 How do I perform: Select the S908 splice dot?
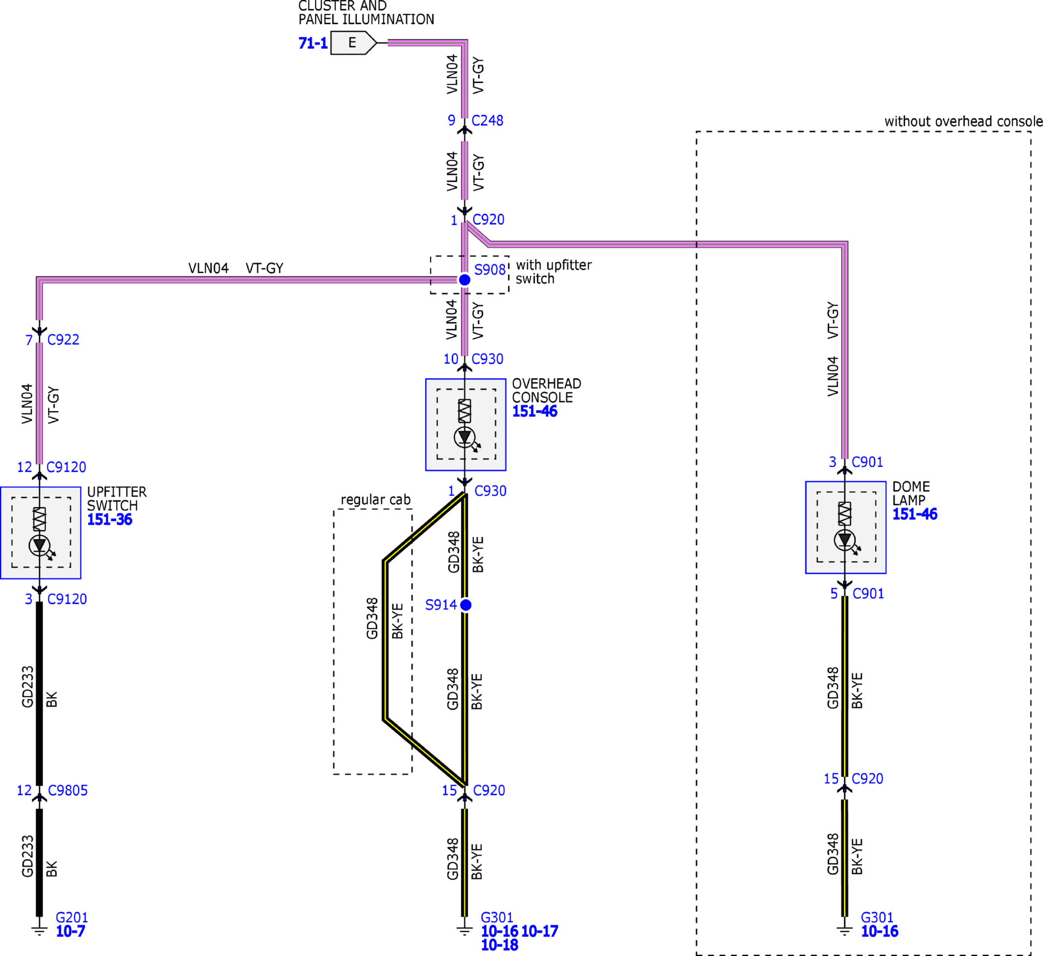tap(465, 280)
